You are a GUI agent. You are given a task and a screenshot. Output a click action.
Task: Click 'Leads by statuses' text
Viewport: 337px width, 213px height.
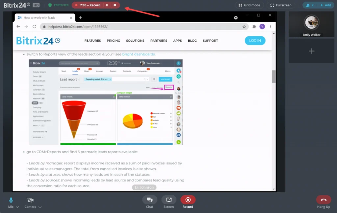point(45,174)
